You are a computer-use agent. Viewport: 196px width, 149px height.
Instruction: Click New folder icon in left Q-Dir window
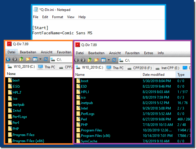click(x=28, y=59)
